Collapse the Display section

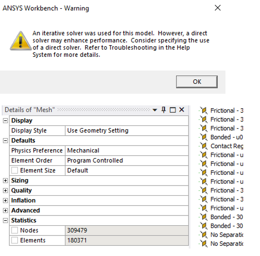coord(6,121)
